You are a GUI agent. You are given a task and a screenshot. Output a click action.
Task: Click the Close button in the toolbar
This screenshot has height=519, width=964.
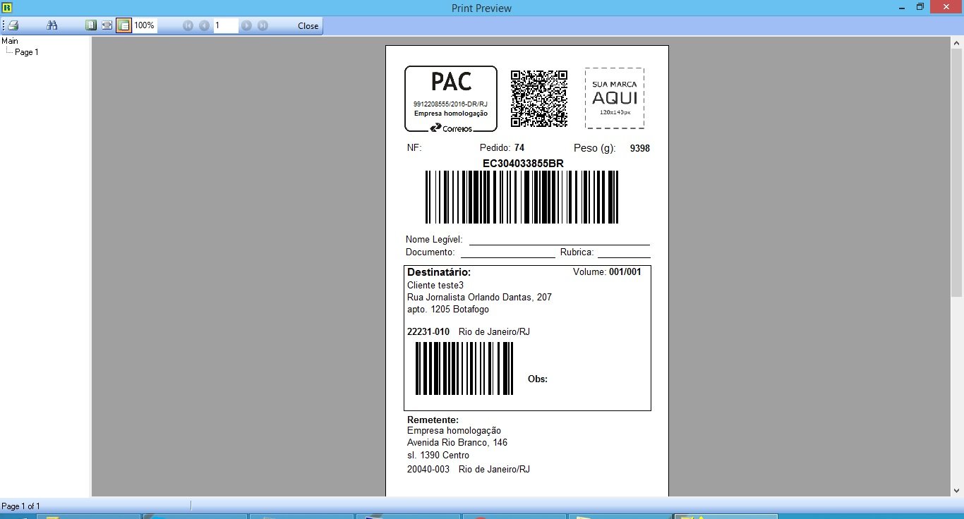coord(308,25)
